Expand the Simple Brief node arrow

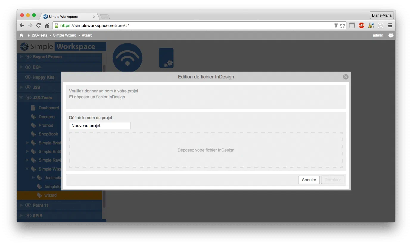pos(27,143)
